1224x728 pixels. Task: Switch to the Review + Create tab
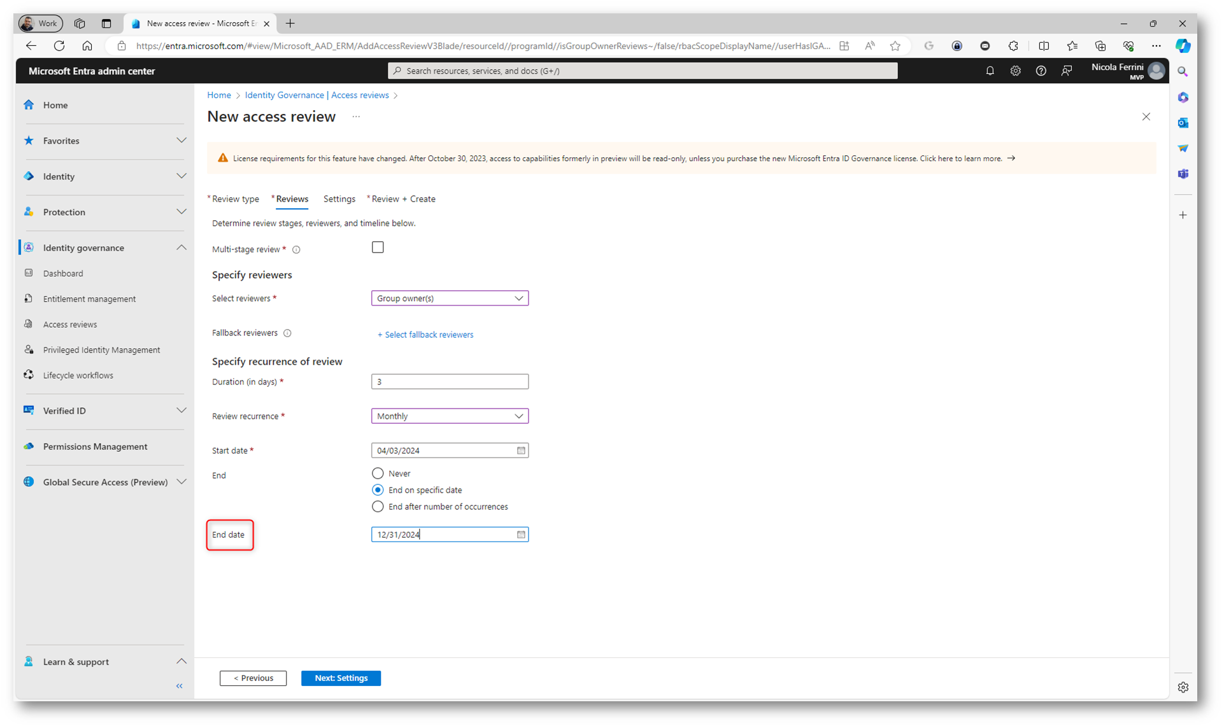coord(403,199)
